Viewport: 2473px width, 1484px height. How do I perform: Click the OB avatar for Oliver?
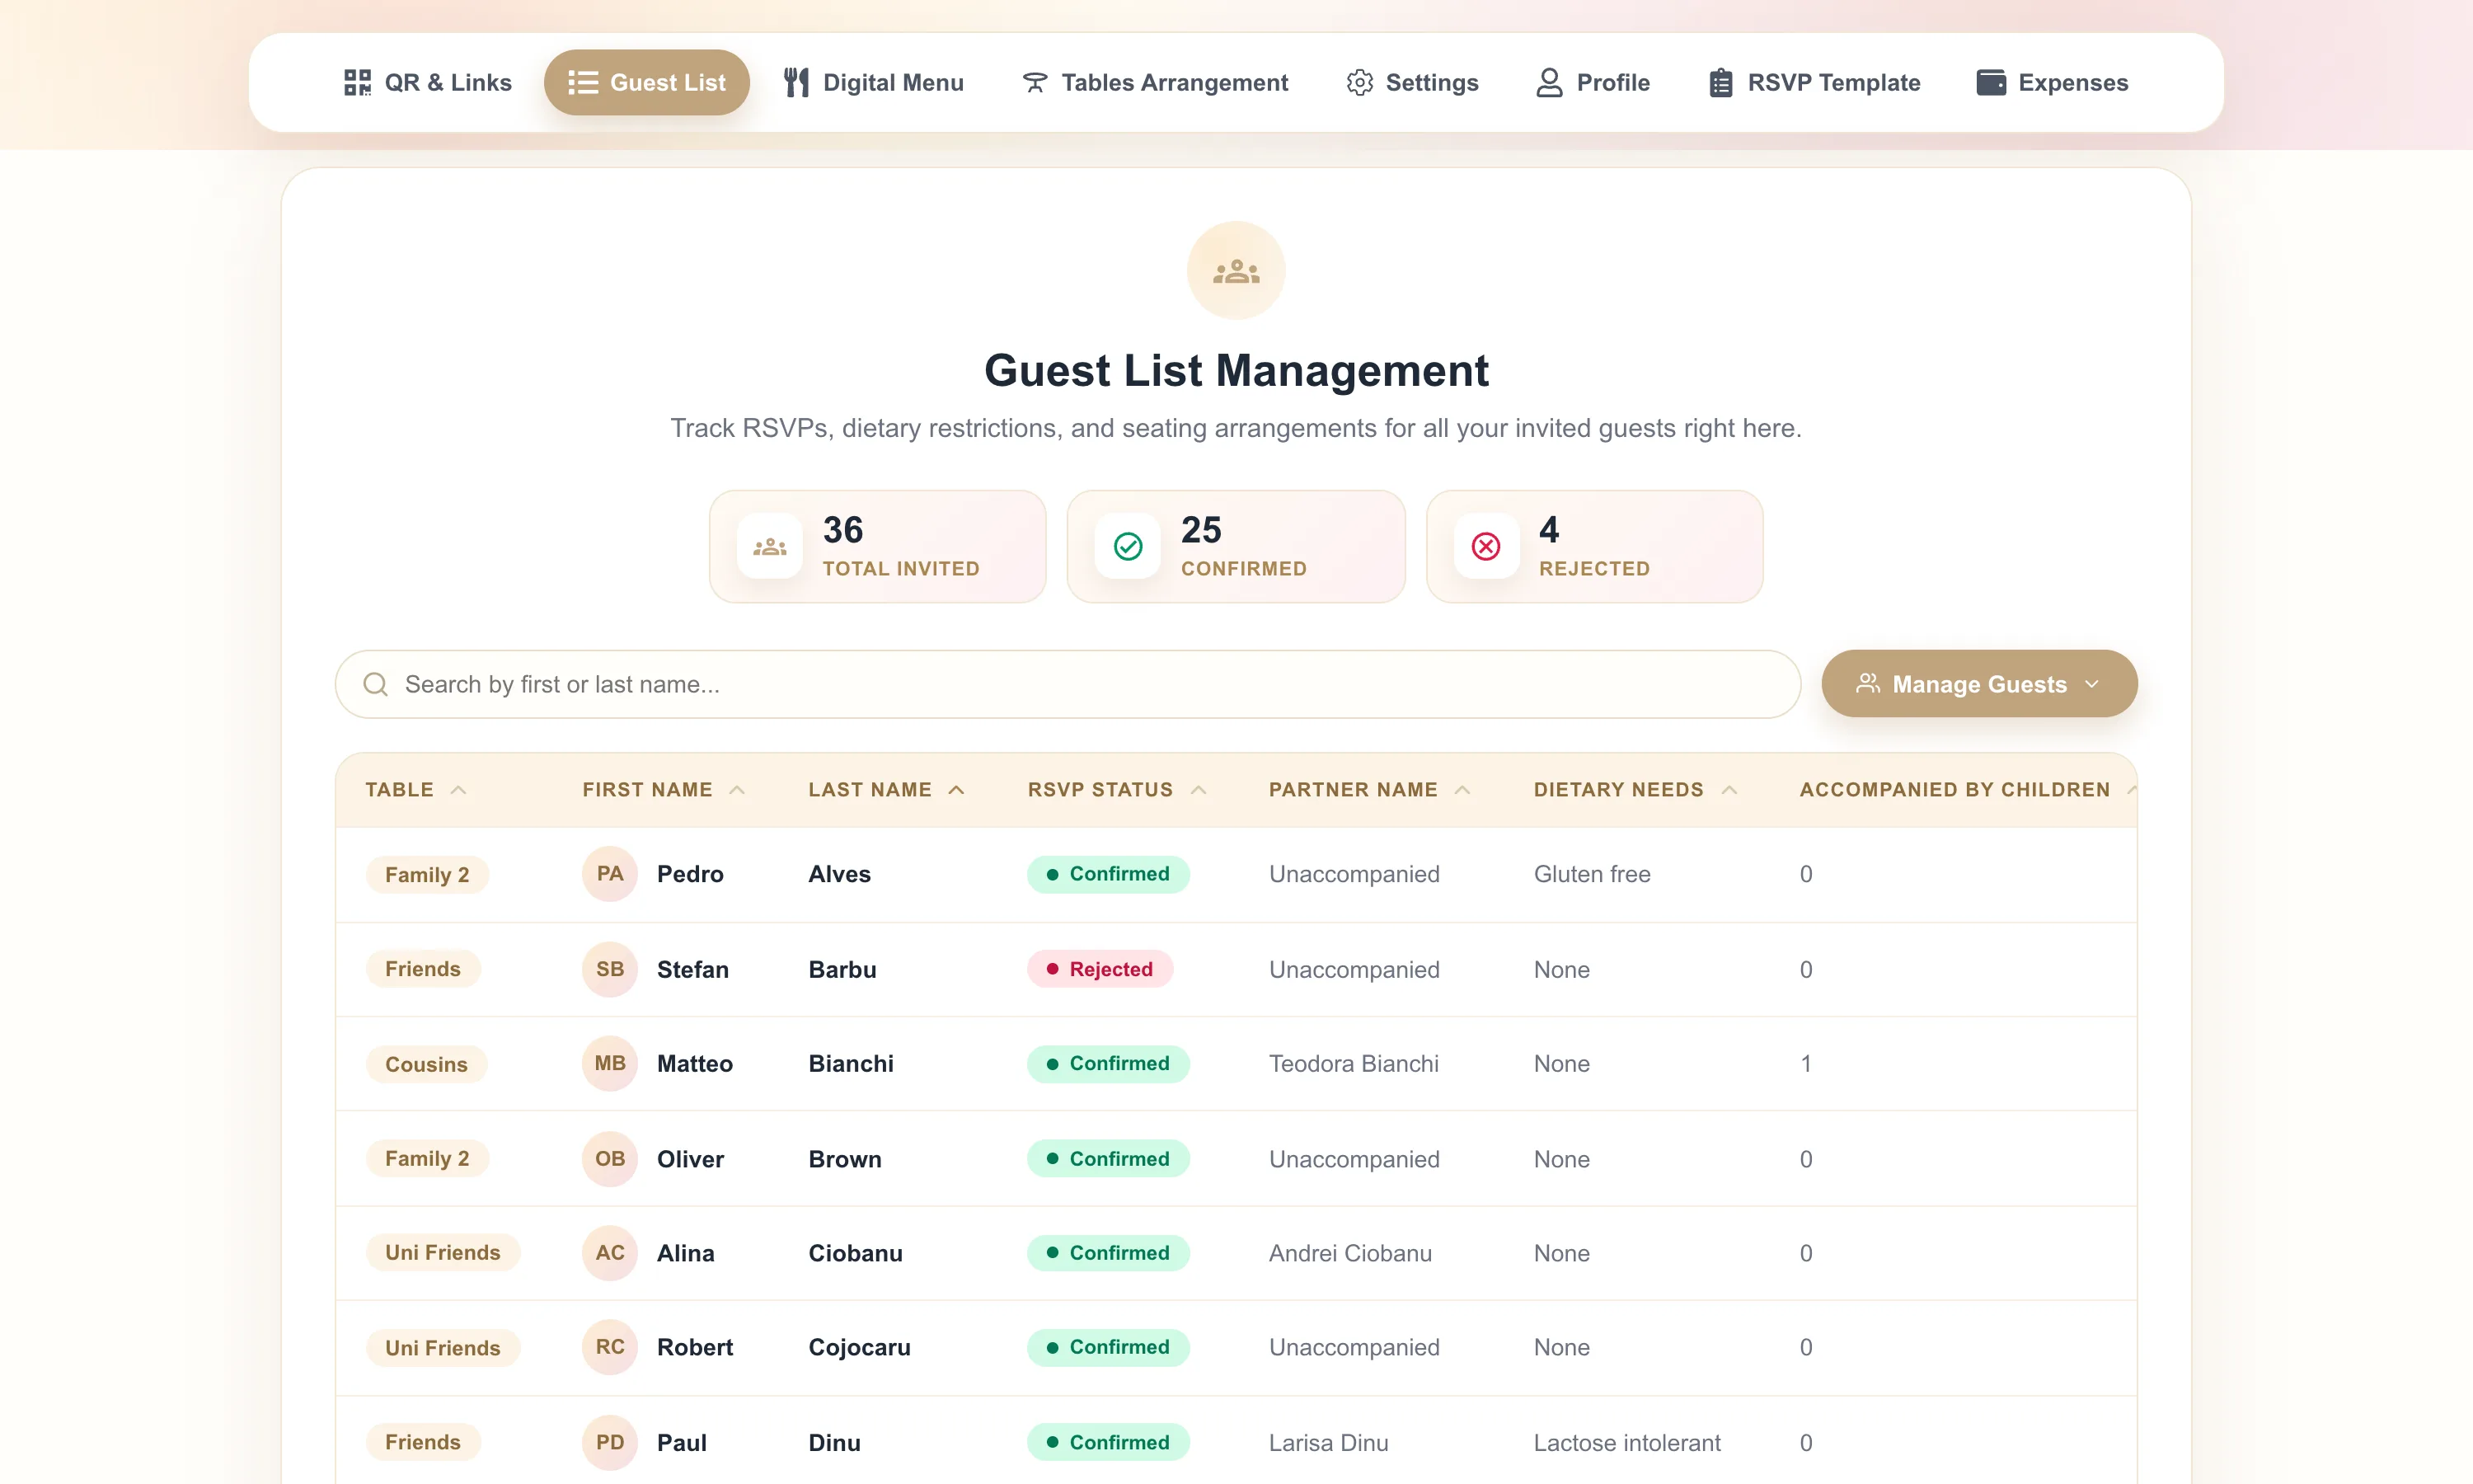[610, 1158]
